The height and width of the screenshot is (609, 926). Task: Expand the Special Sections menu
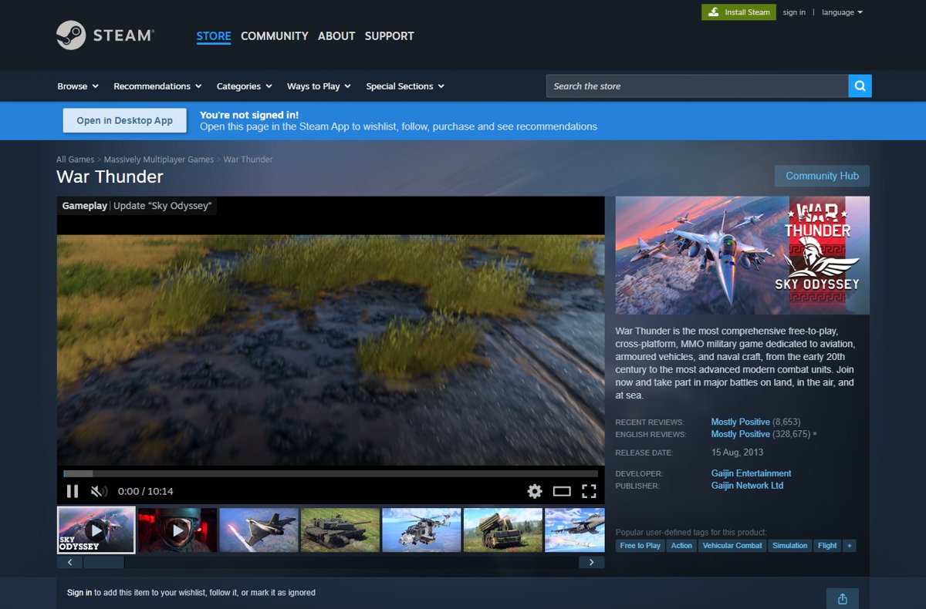[405, 86]
